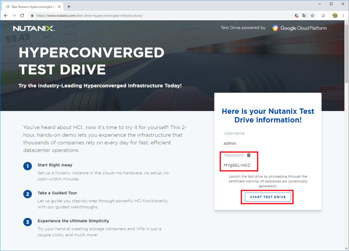This screenshot has width=349, height=251.
Task: Click Test Drive powered by text
Action: pos(243,28)
